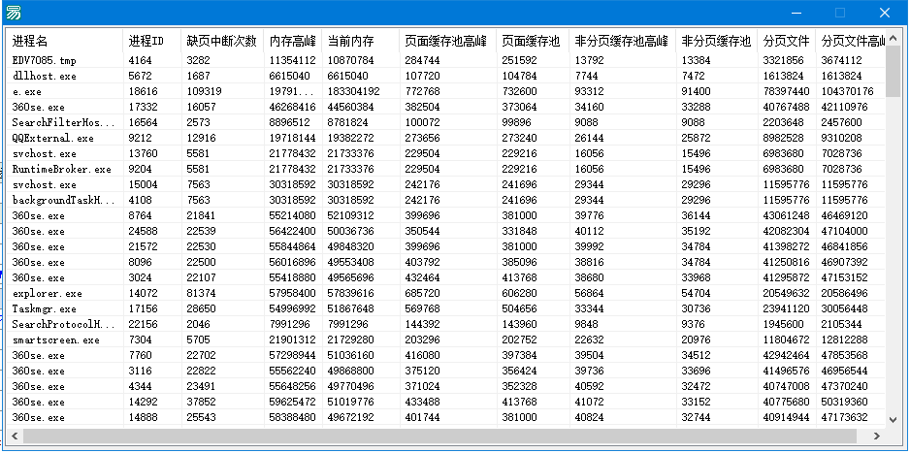
Task: Click process ID 8096 cell
Action: 140,262
